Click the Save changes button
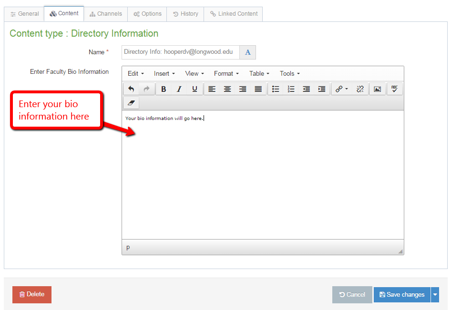This screenshot has height=310, width=451. 402,294
